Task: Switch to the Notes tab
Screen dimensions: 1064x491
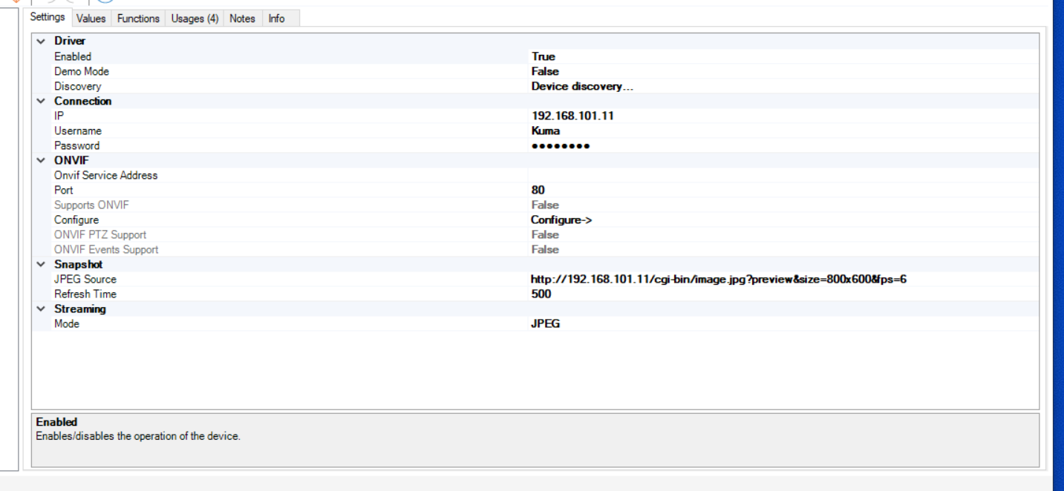Action: point(242,19)
